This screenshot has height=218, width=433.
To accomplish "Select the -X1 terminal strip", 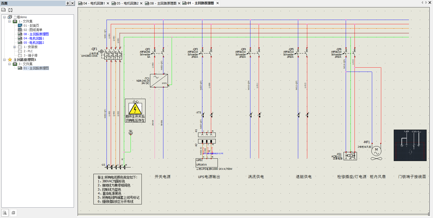I will 207,135.
